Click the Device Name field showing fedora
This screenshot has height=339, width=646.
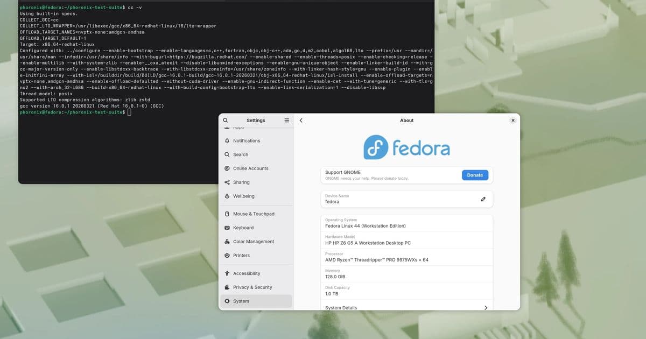tap(406, 199)
